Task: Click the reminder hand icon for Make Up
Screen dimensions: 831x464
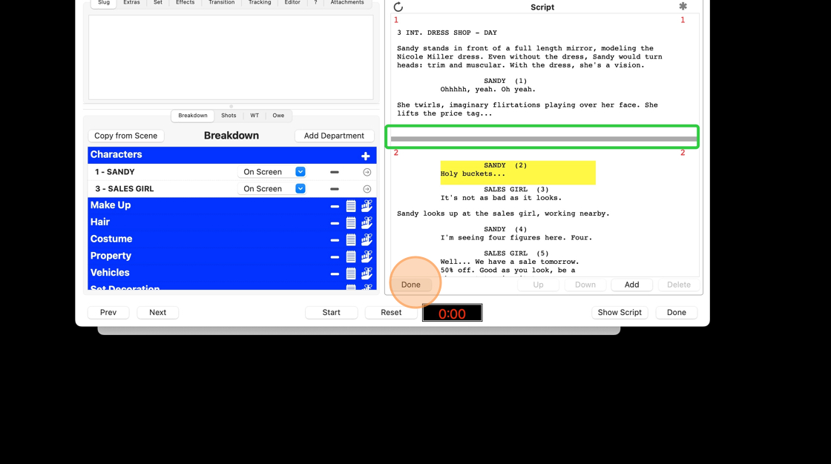Action: point(367,205)
